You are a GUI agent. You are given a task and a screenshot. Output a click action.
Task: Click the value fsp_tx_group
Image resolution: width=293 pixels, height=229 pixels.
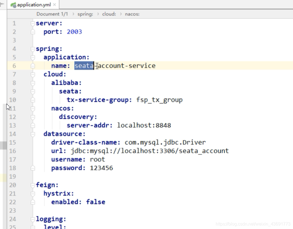point(159,100)
